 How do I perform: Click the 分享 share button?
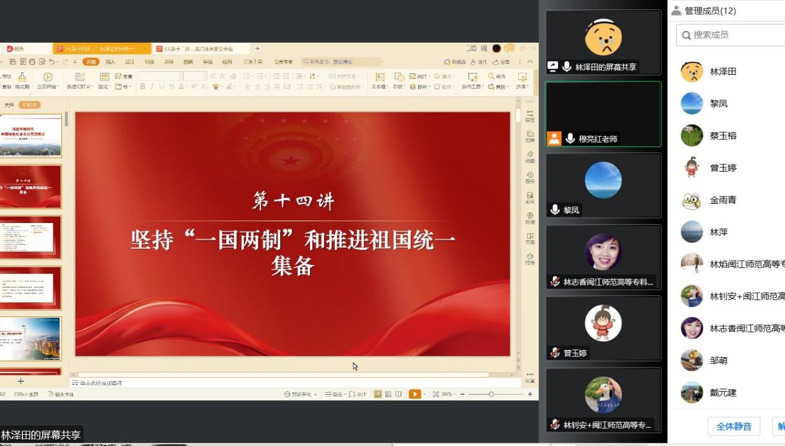502,62
